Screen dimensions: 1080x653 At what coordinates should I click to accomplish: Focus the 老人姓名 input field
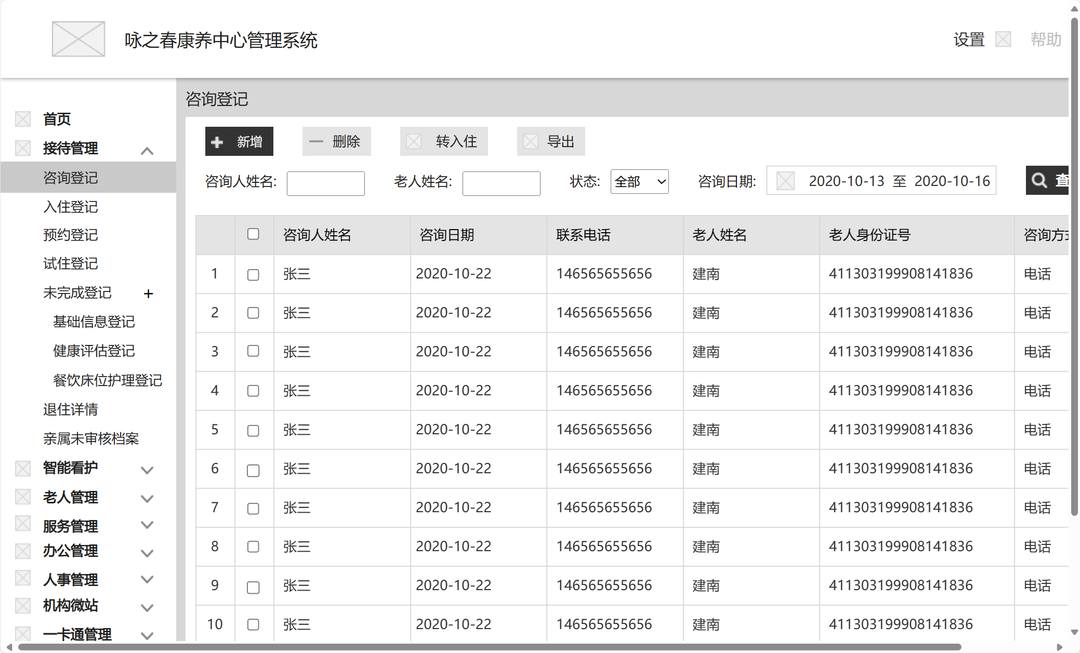pos(502,183)
